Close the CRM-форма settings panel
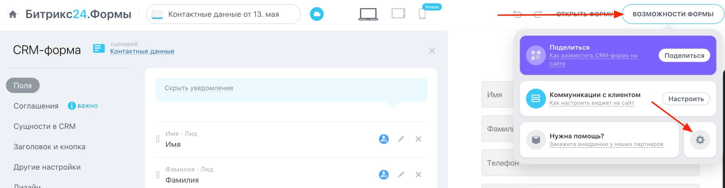725x188 pixels. coord(432,51)
